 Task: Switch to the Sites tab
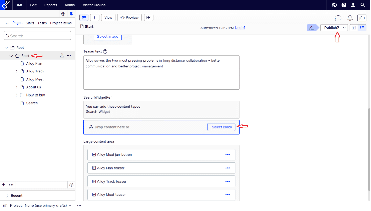click(30, 23)
